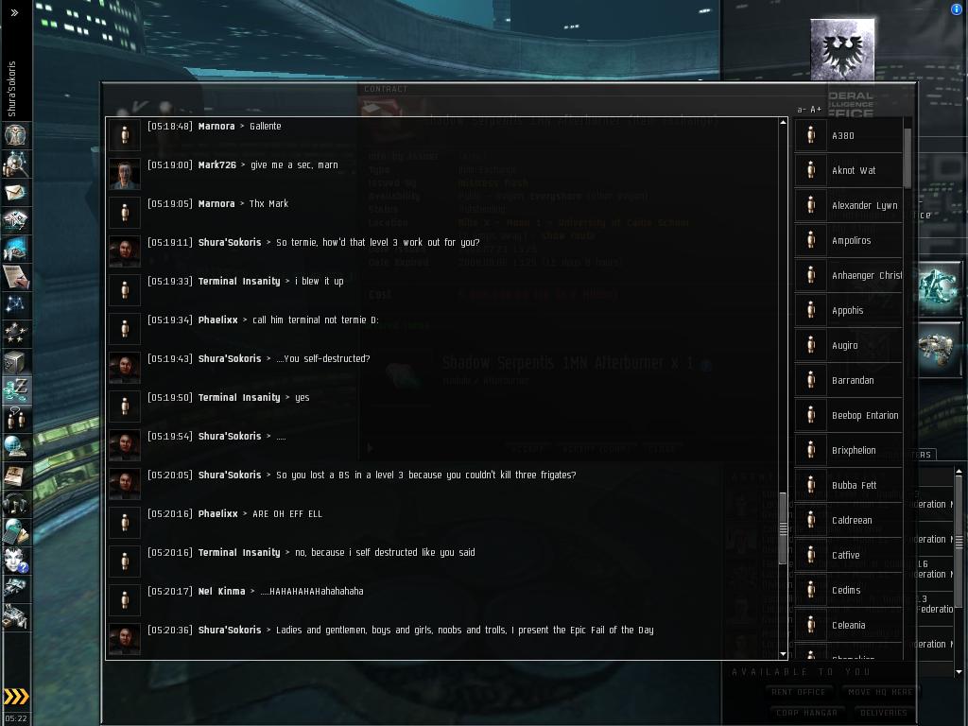968x726 pixels.
Task: Click the yellow Undock arrows button
Action: tap(16, 697)
